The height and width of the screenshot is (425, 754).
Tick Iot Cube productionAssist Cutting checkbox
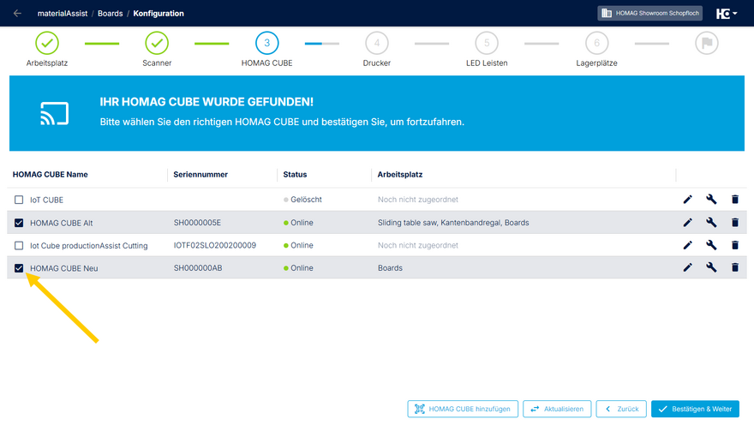point(19,246)
